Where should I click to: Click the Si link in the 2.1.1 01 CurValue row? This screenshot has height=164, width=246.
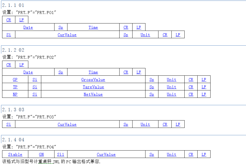coord(9,35)
